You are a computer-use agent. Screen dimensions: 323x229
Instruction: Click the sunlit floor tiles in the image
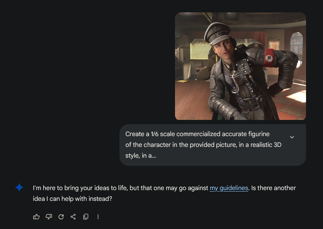[x=297, y=95]
